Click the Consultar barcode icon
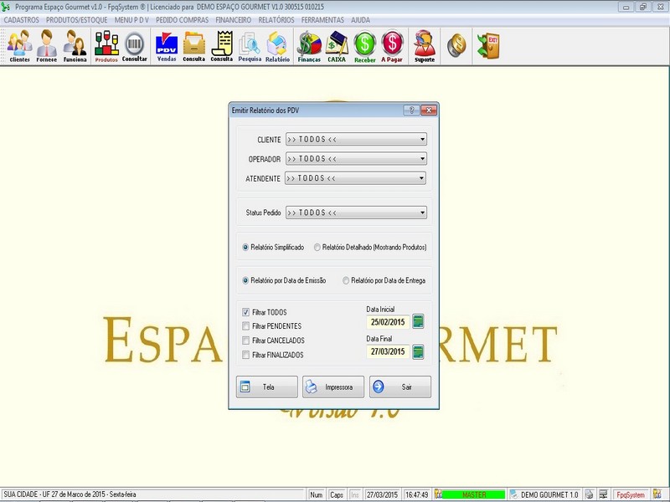 [x=134, y=46]
